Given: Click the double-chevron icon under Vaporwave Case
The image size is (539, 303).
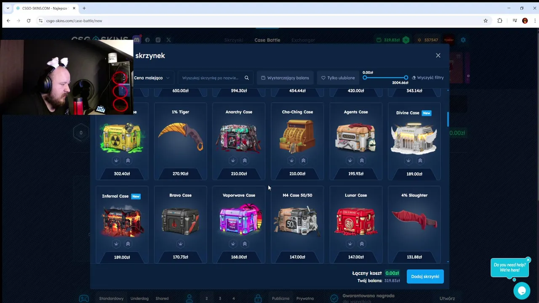Looking at the screenshot, I should (245, 244).
